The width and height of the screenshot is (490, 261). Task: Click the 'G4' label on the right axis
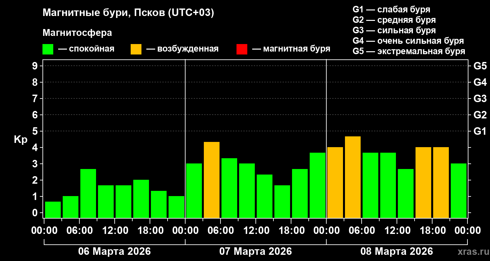click(x=480, y=82)
